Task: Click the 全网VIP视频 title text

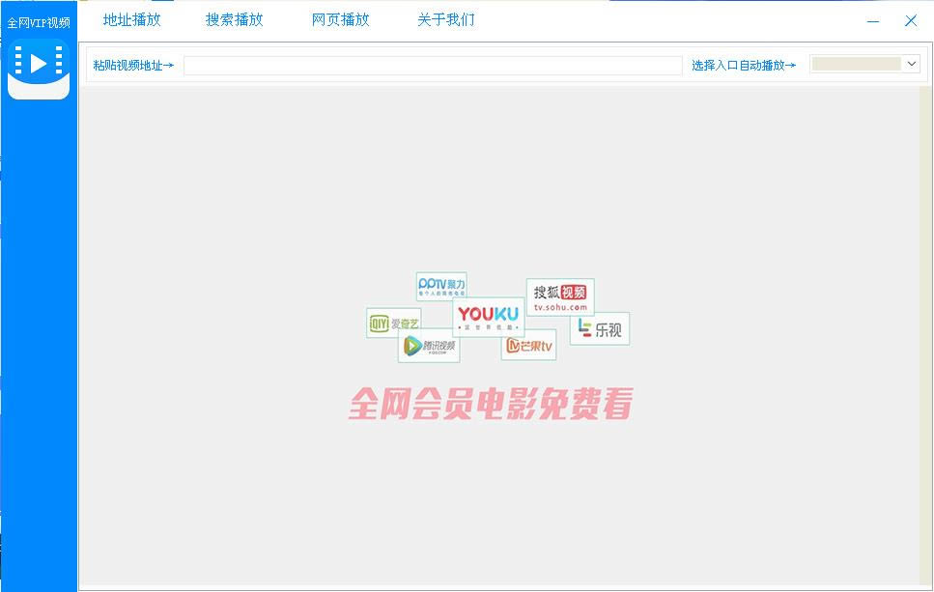Action: (39, 22)
